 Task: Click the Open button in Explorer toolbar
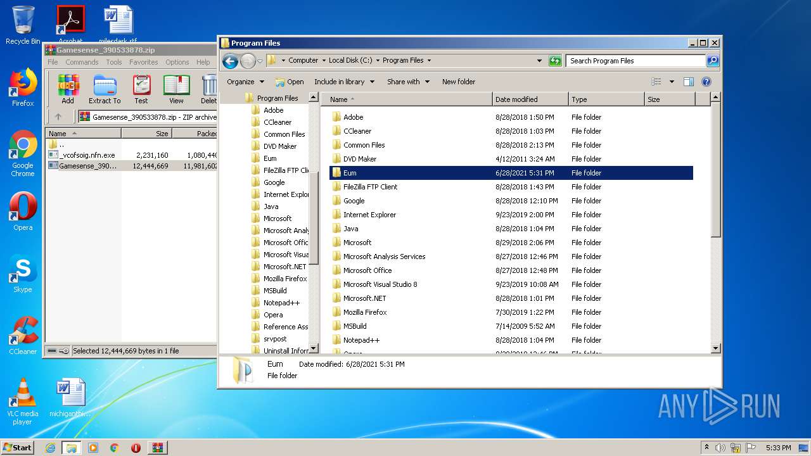click(290, 82)
